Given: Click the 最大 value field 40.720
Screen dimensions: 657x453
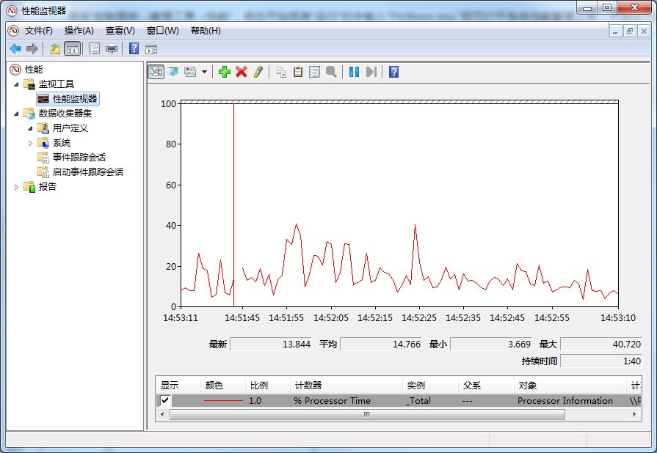Looking at the screenshot, I should pos(601,344).
